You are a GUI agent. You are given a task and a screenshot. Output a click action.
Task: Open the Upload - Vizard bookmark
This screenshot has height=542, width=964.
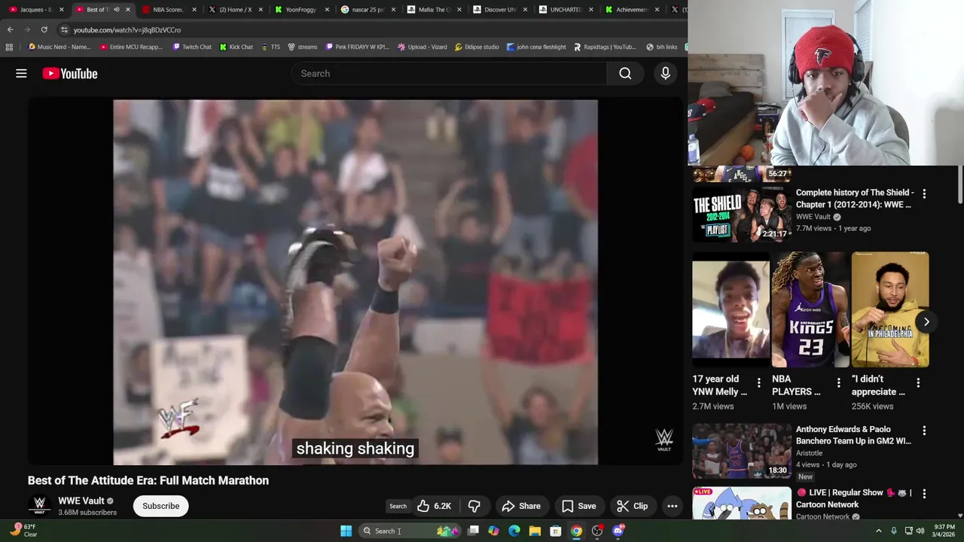(422, 47)
